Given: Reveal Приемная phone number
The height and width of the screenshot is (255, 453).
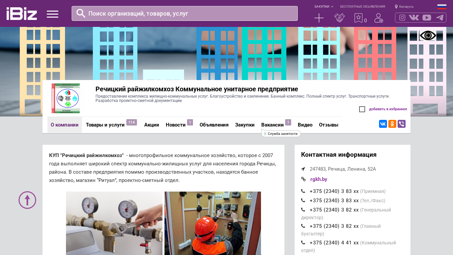Looking at the screenshot, I should pyautogui.click(x=334, y=191).
